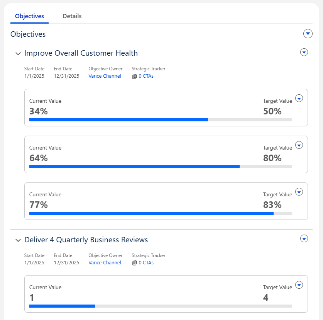This screenshot has height=320, width=323.
Task: Click the CTA clipboard icon under Improve Overall Customer Health
Action: coord(135,76)
